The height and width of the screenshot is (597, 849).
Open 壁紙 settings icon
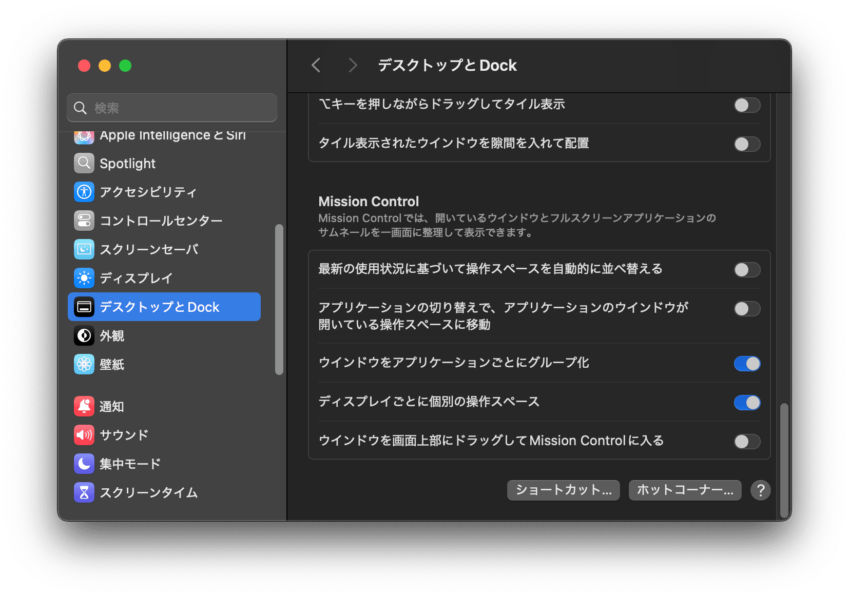(84, 365)
